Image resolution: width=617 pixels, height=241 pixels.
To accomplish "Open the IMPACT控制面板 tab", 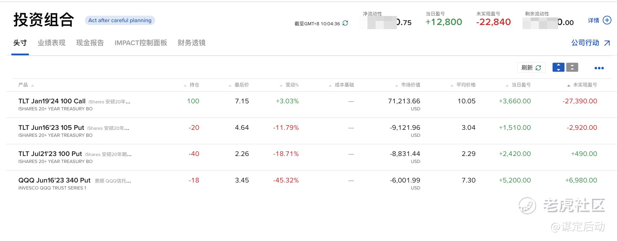I will 141,43.
